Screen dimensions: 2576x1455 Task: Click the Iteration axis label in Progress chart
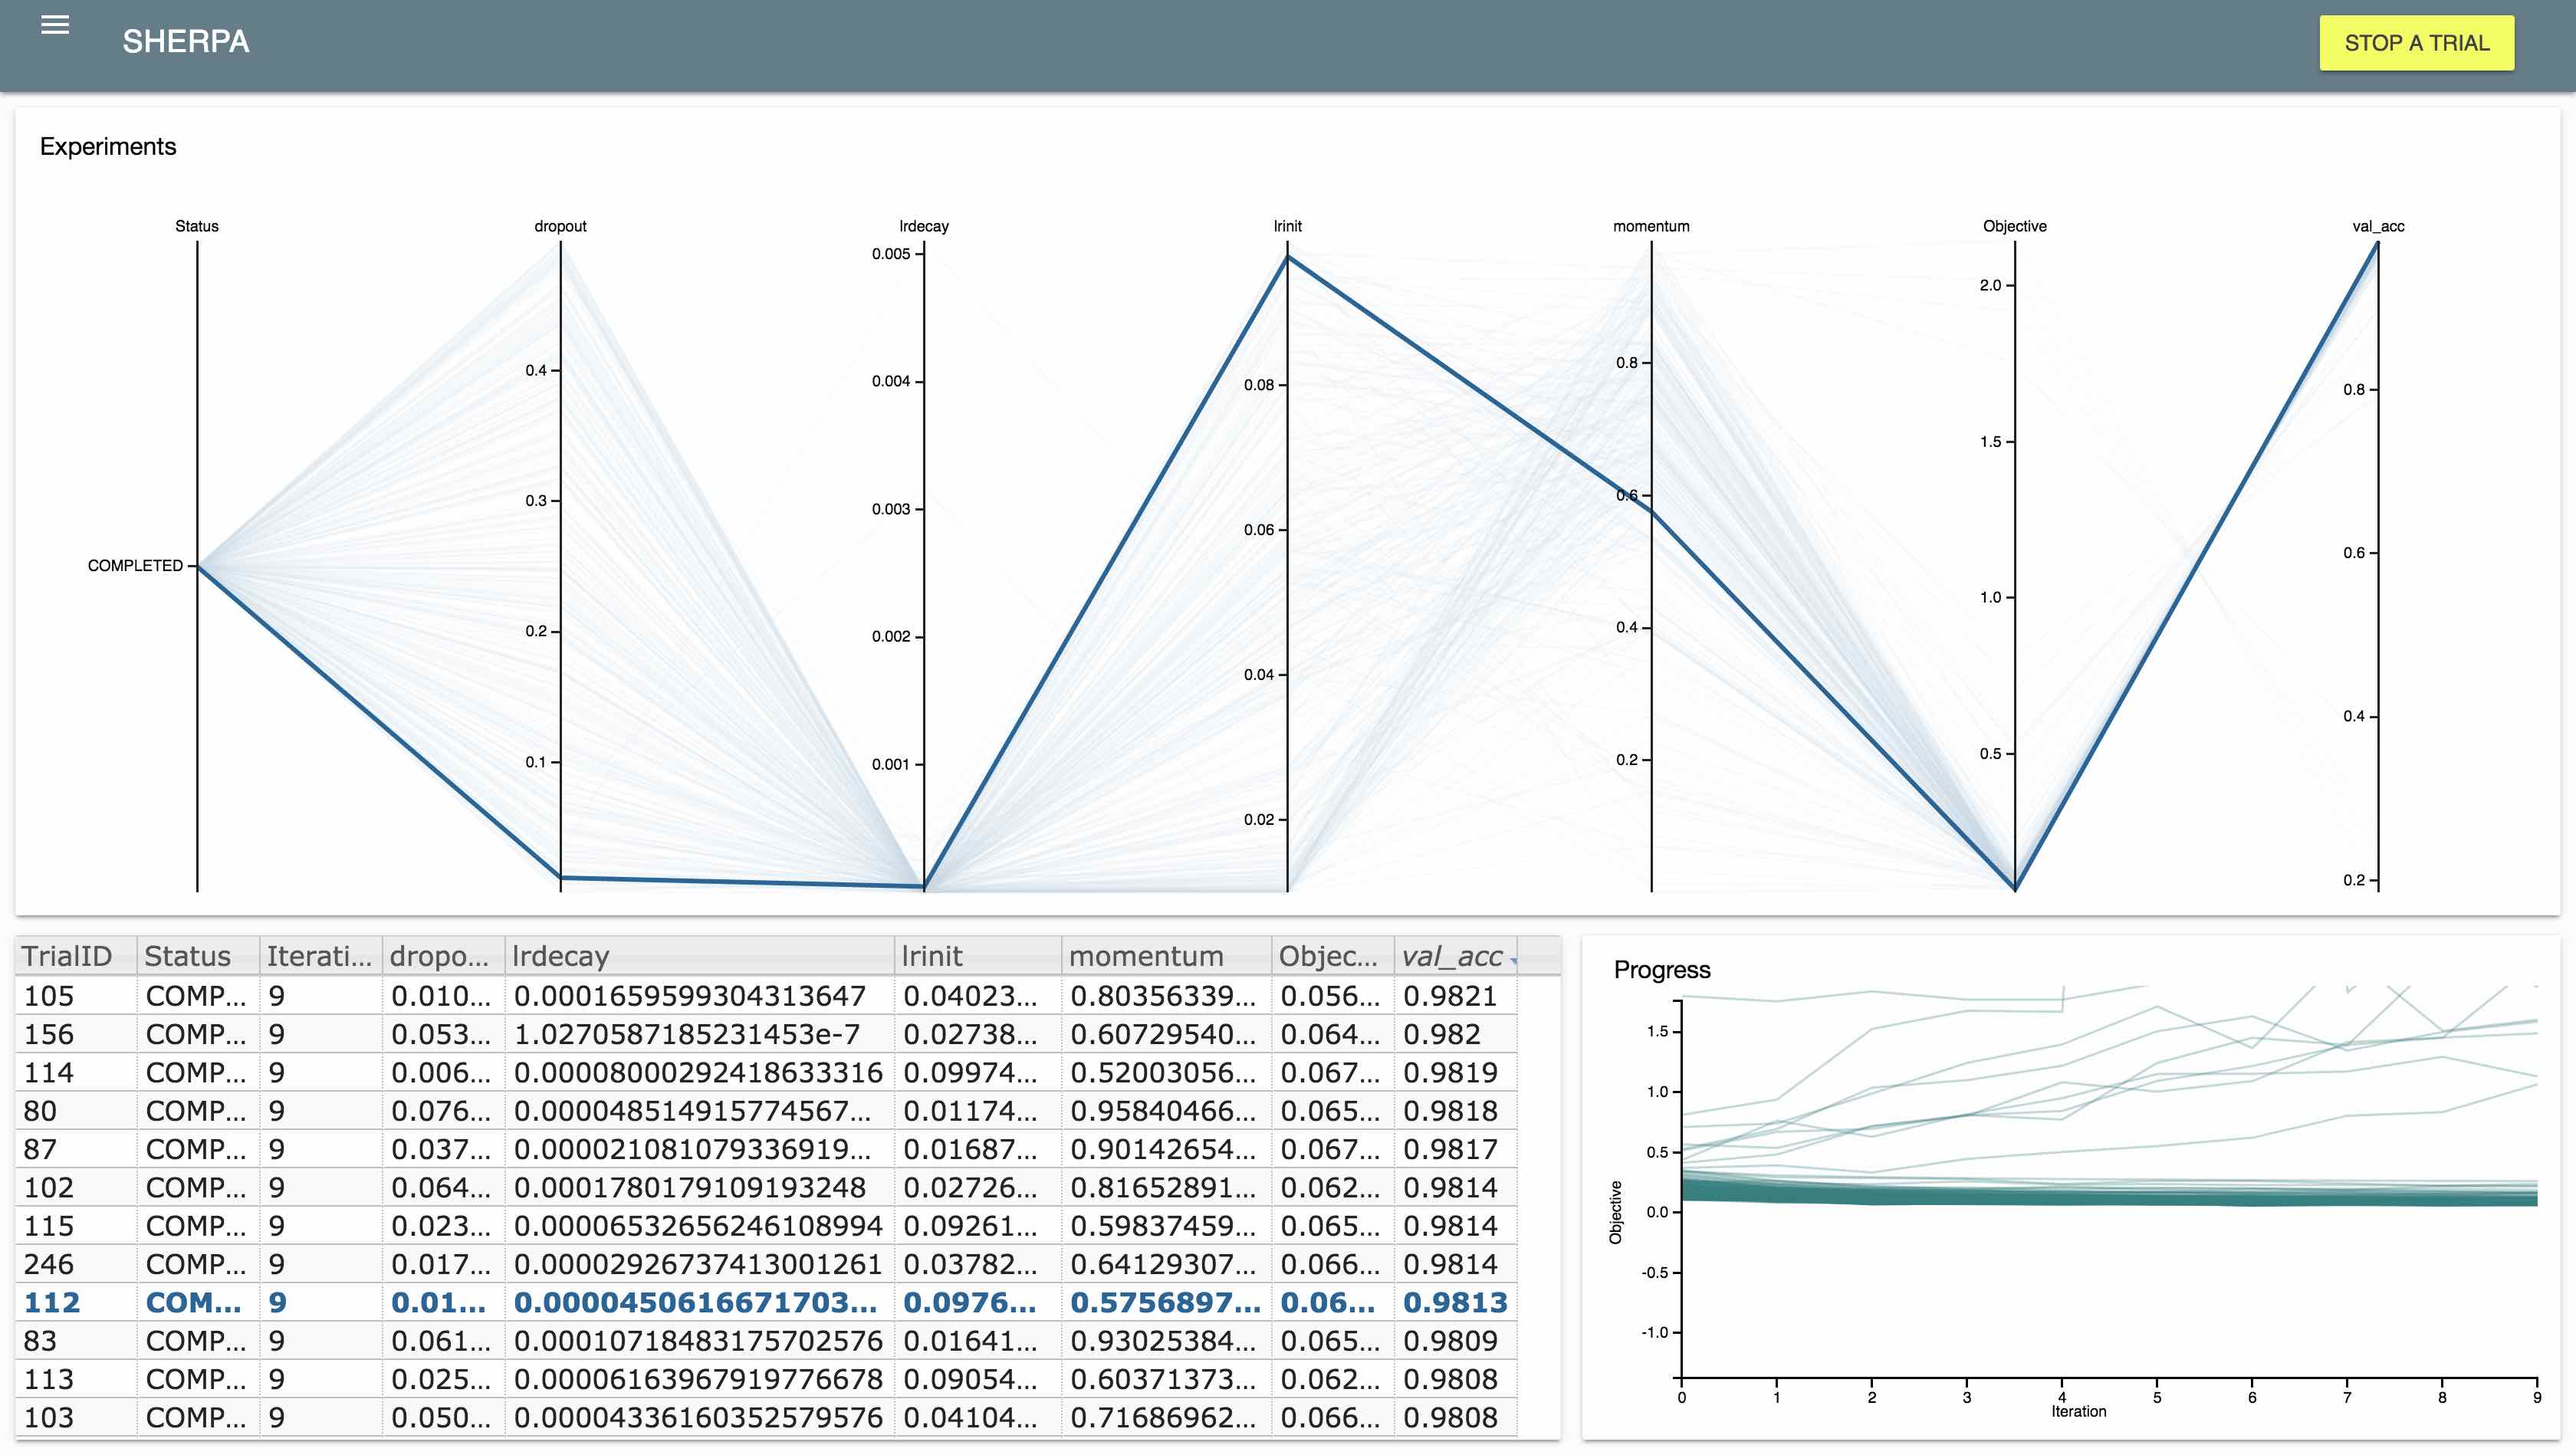click(2078, 1412)
